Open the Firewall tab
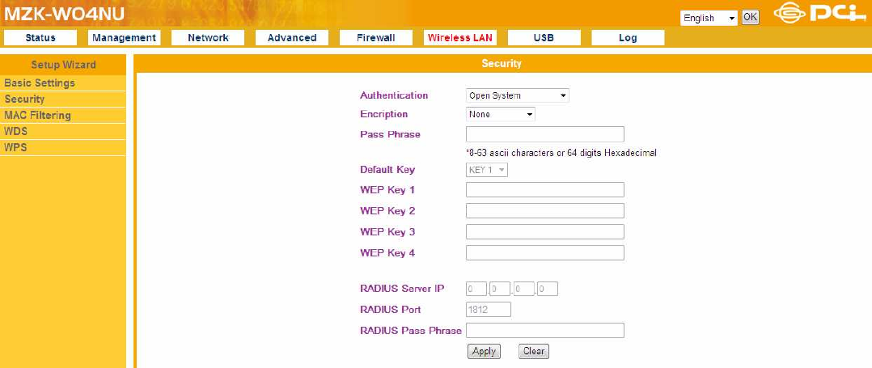Screen dimensions: 872x368 [x=376, y=38]
